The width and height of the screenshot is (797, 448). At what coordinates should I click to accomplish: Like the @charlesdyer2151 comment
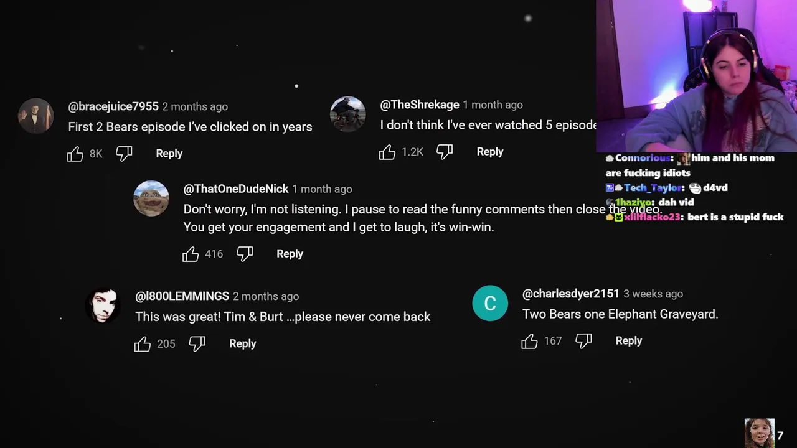click(529, 341)
